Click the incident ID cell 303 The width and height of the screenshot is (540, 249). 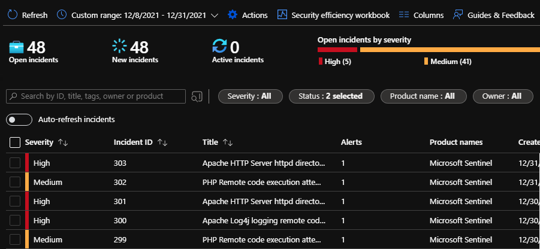[x=120, y=163]
